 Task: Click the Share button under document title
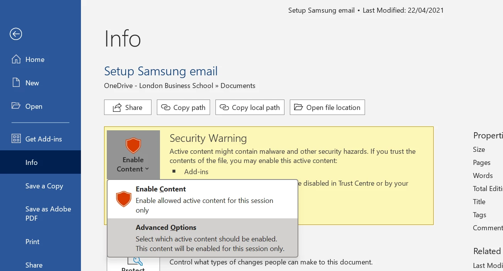128,107
